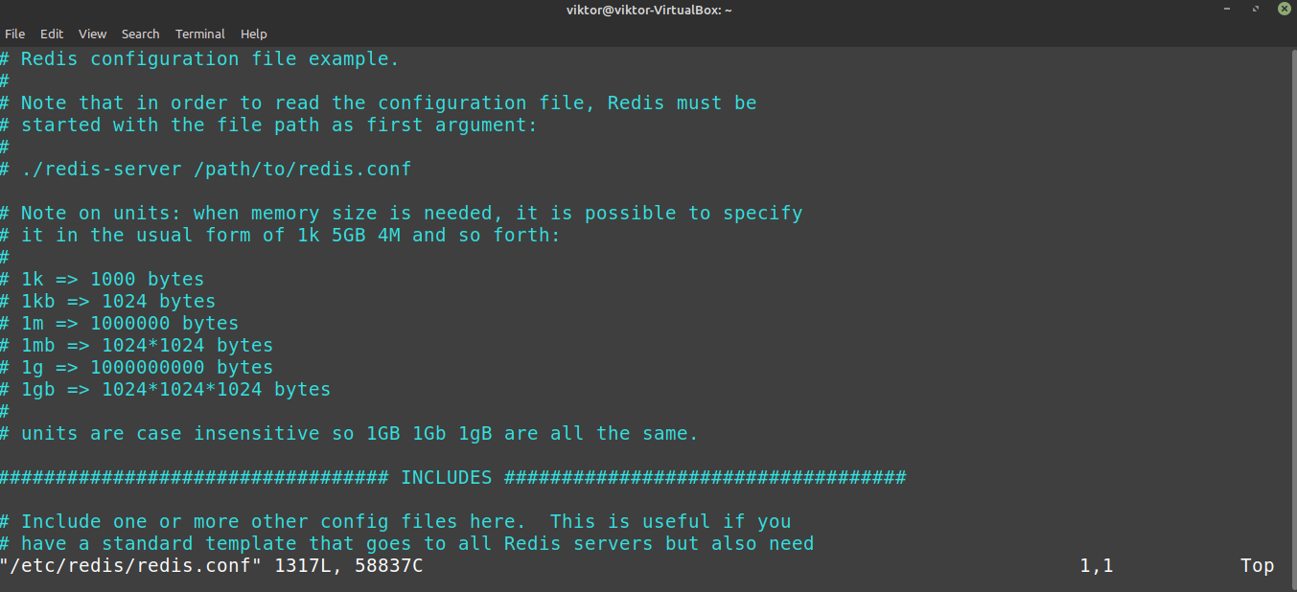Click the '1m => 1000000 bytes' line

(x=119, y=324)
